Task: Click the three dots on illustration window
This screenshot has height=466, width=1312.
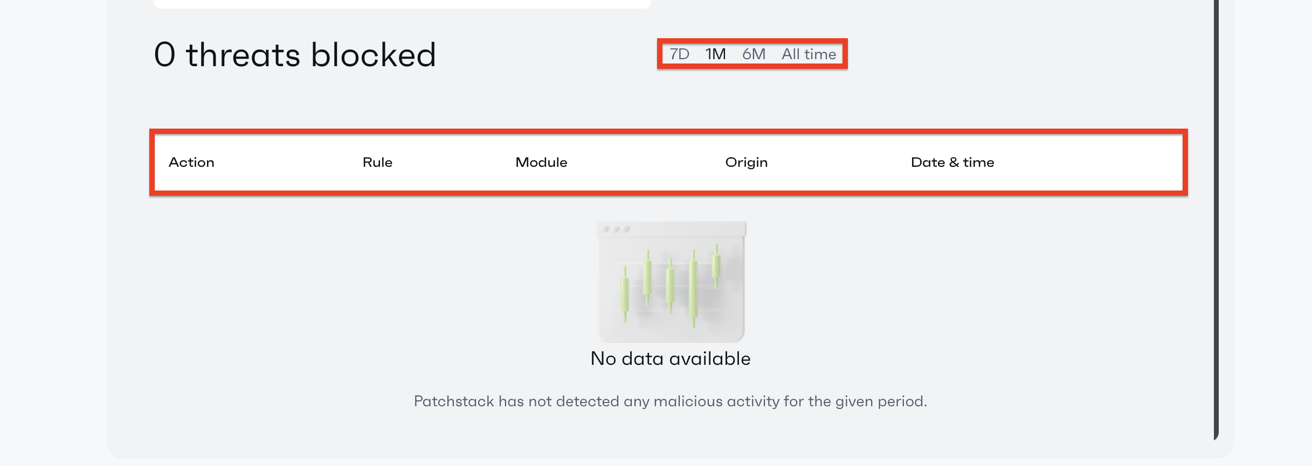Action: (616, 229)
